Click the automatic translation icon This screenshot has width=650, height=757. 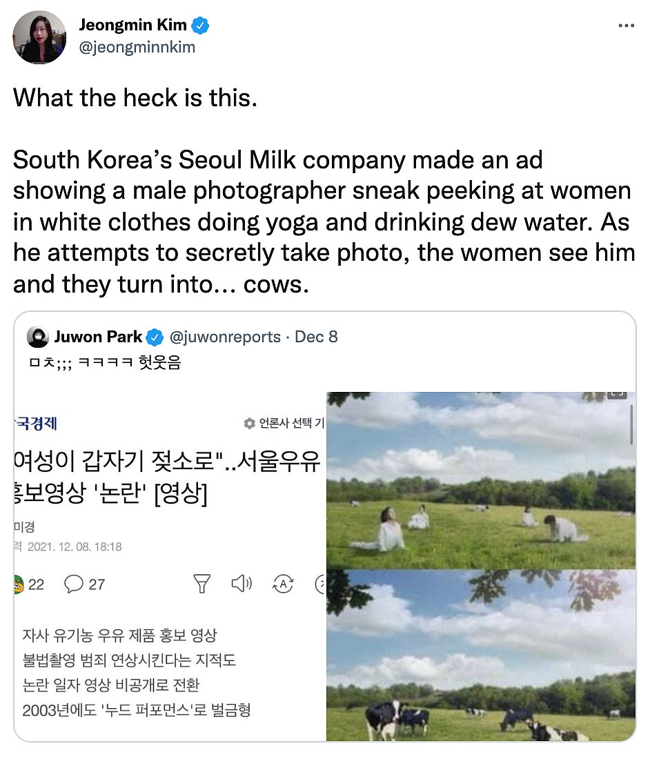pos(282,584)
